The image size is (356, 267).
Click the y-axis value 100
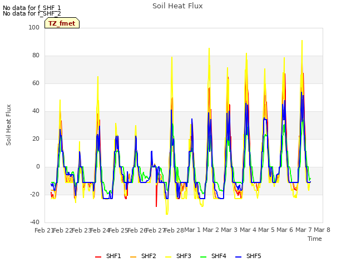click(x=34, y=27)
